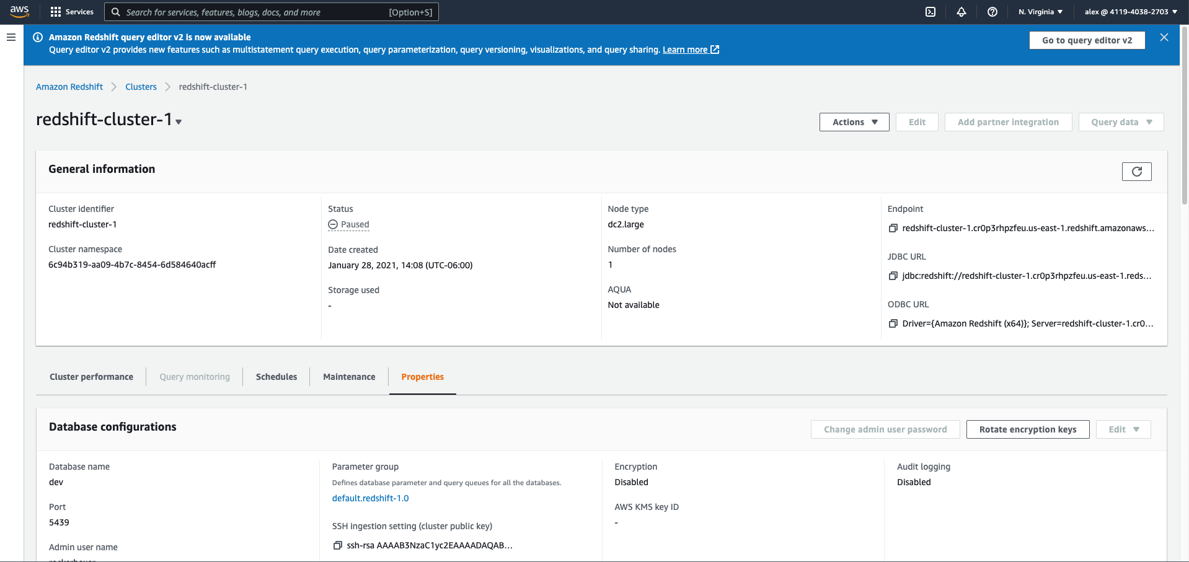Image resolution: width=1189 pixels, height=562 pixels.
Task: Switch to Maintenance tab
Action: coord(349,377)
